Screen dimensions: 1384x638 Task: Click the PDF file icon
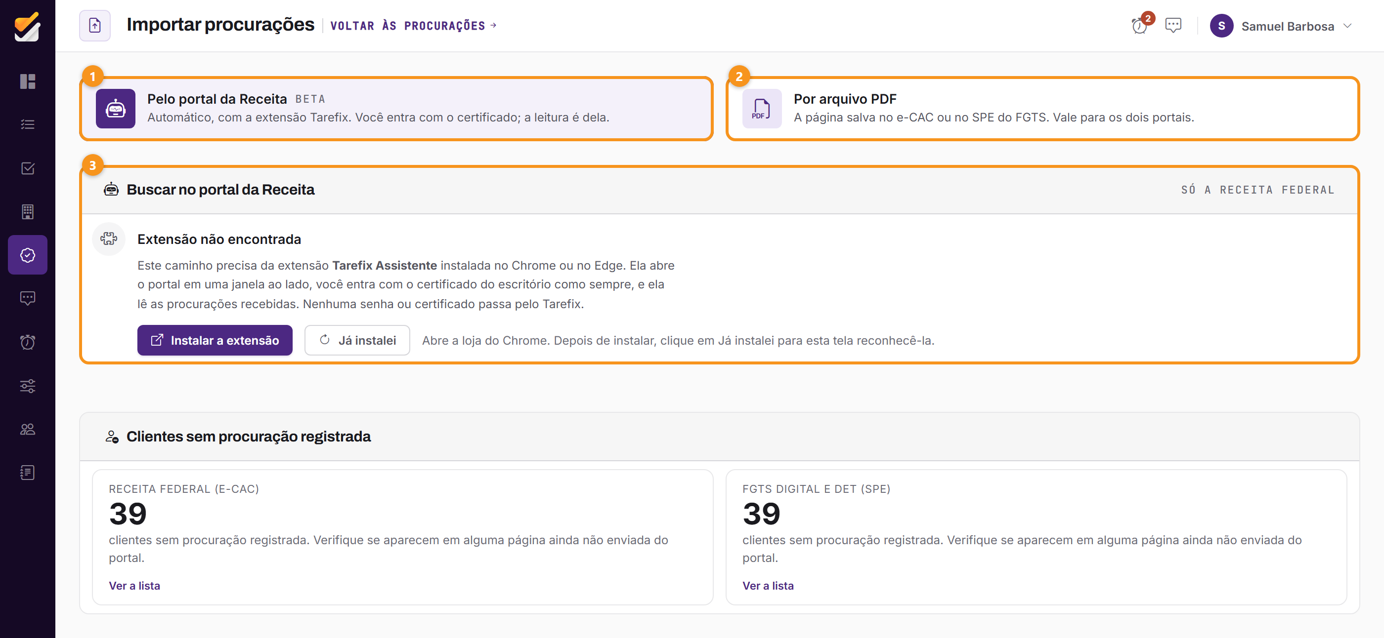click(762, 108)
